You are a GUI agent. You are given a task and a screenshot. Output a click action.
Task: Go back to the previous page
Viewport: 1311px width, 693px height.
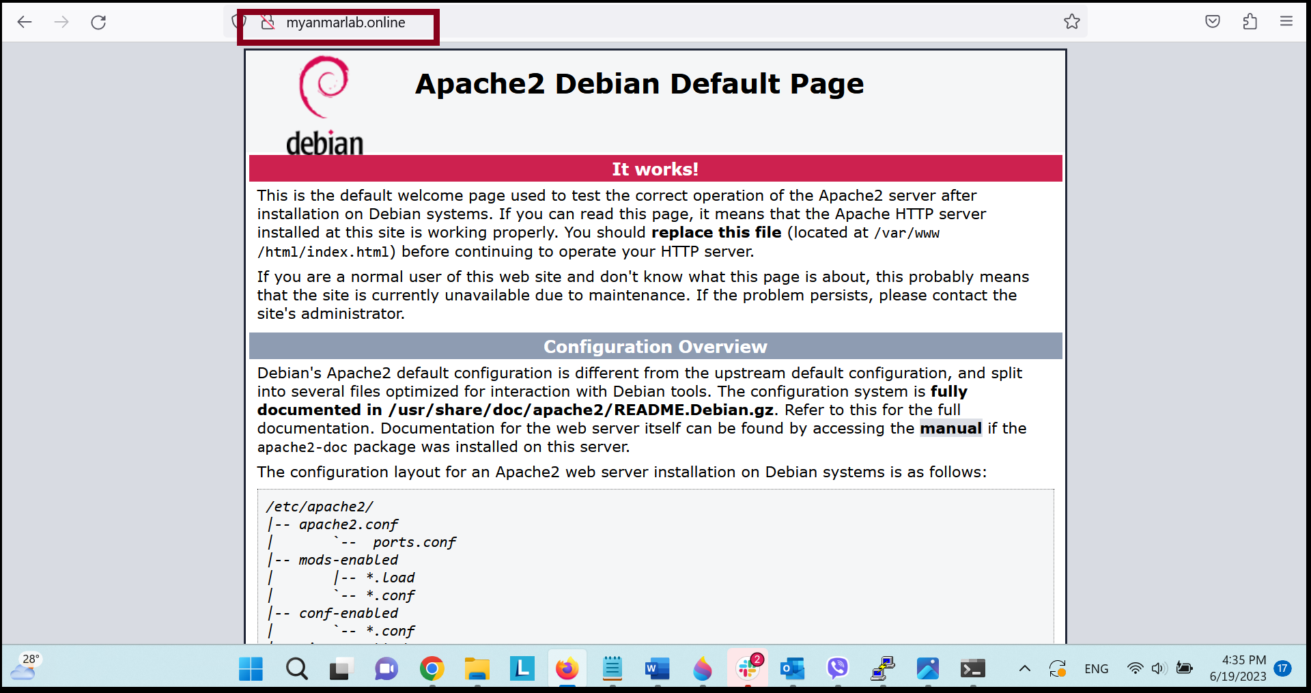[25, 22]
